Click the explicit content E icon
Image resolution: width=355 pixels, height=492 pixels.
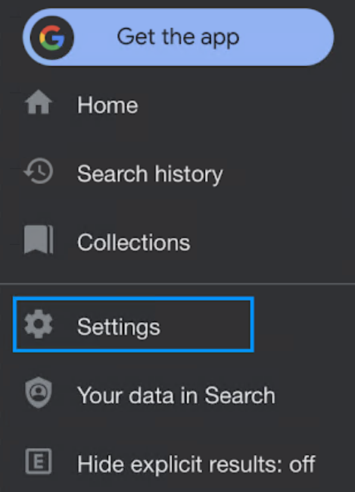click(39, 461)
